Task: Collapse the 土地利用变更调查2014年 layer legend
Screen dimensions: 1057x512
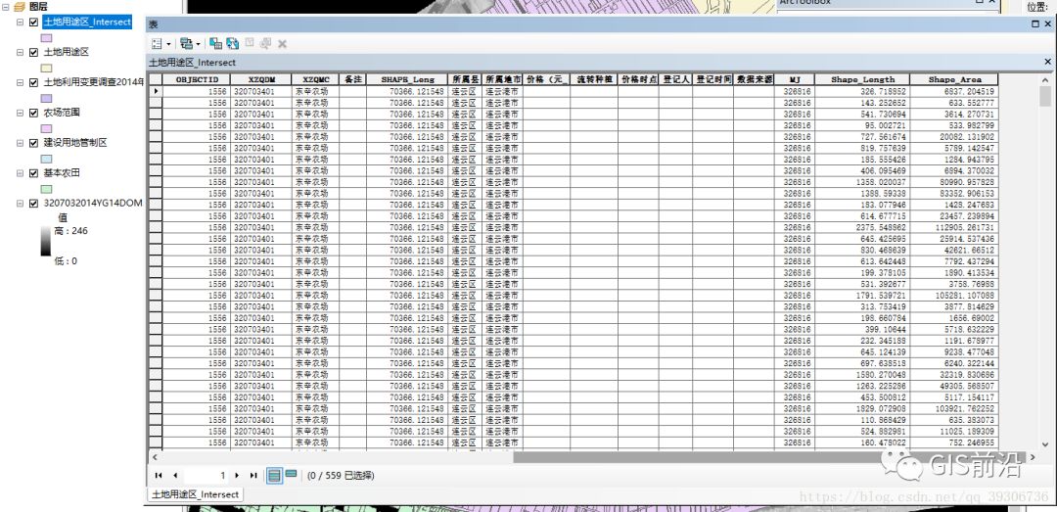Action: pos(20,82)
